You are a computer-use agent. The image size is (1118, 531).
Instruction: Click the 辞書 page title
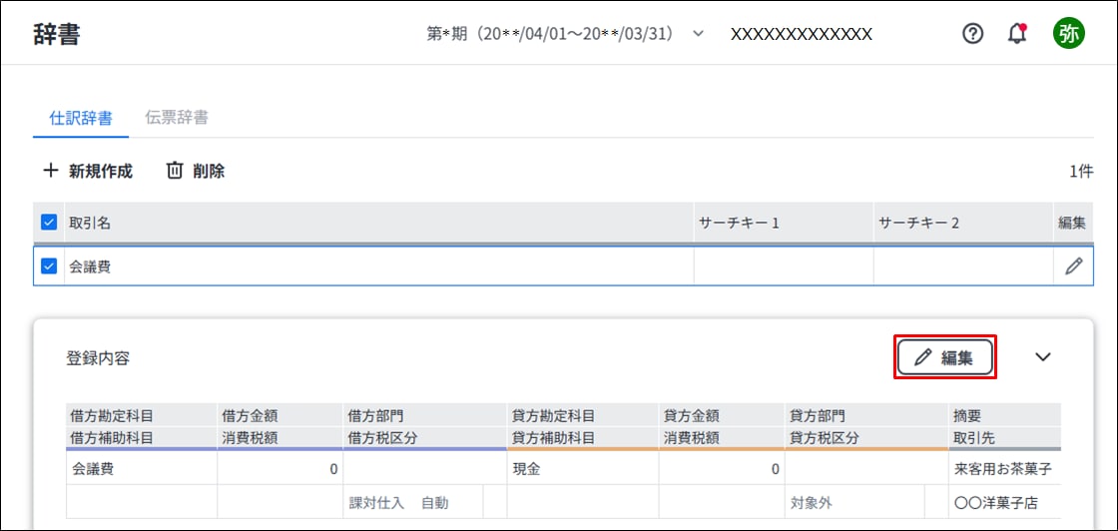pos(56,34)
